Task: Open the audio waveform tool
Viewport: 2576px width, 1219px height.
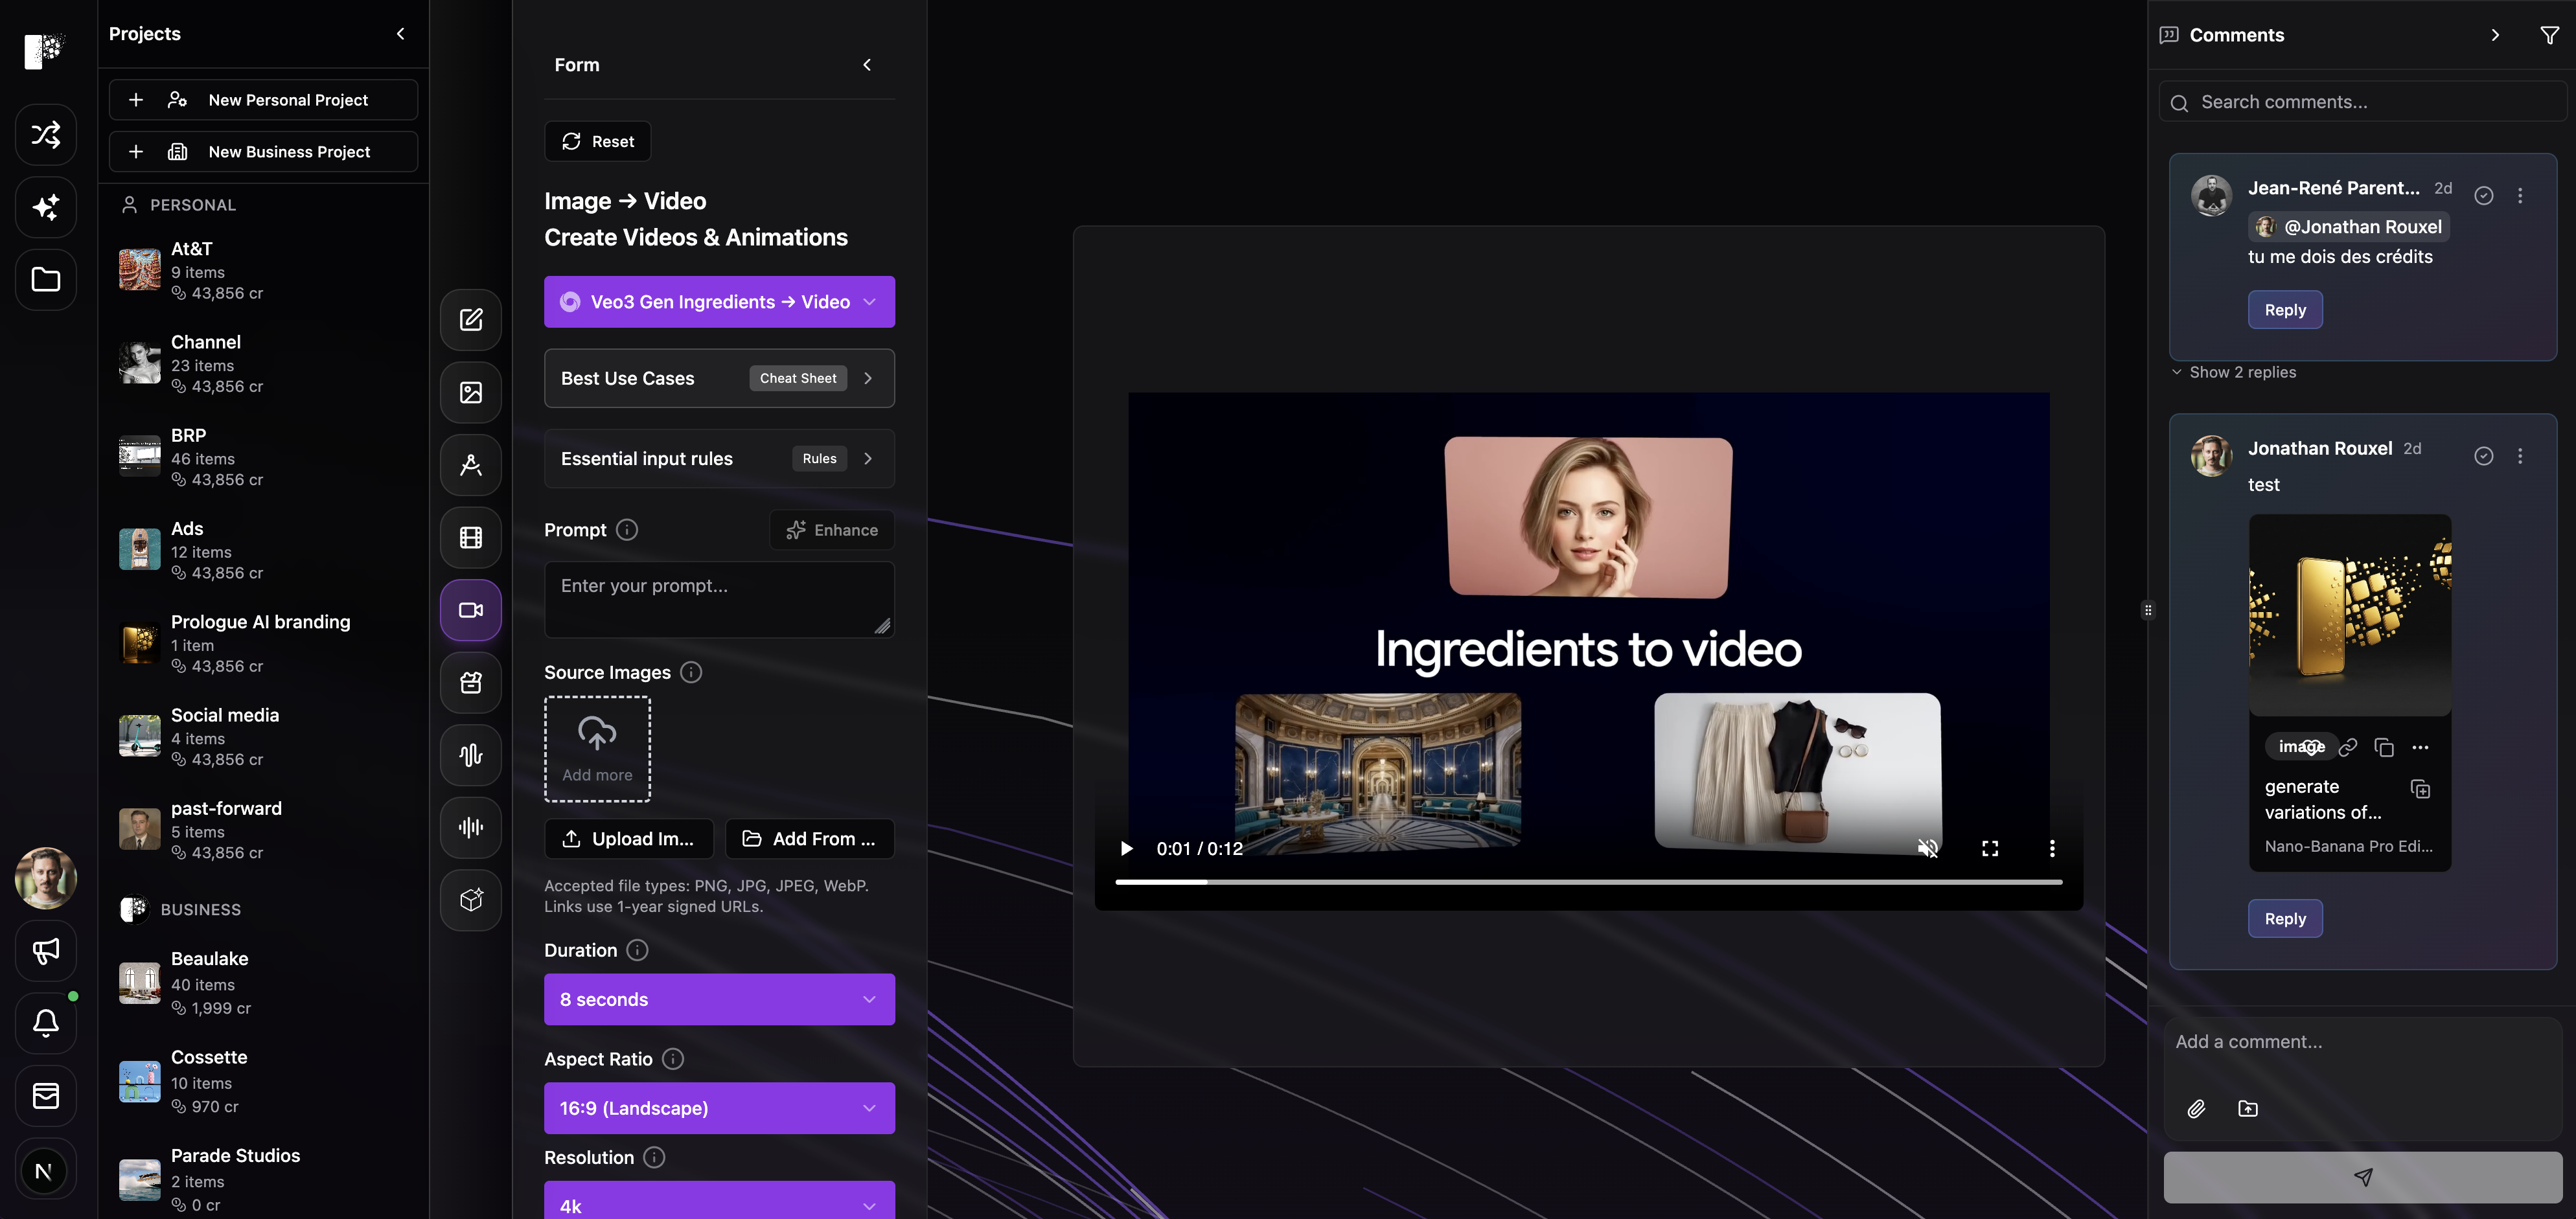Action: (470, 754)
